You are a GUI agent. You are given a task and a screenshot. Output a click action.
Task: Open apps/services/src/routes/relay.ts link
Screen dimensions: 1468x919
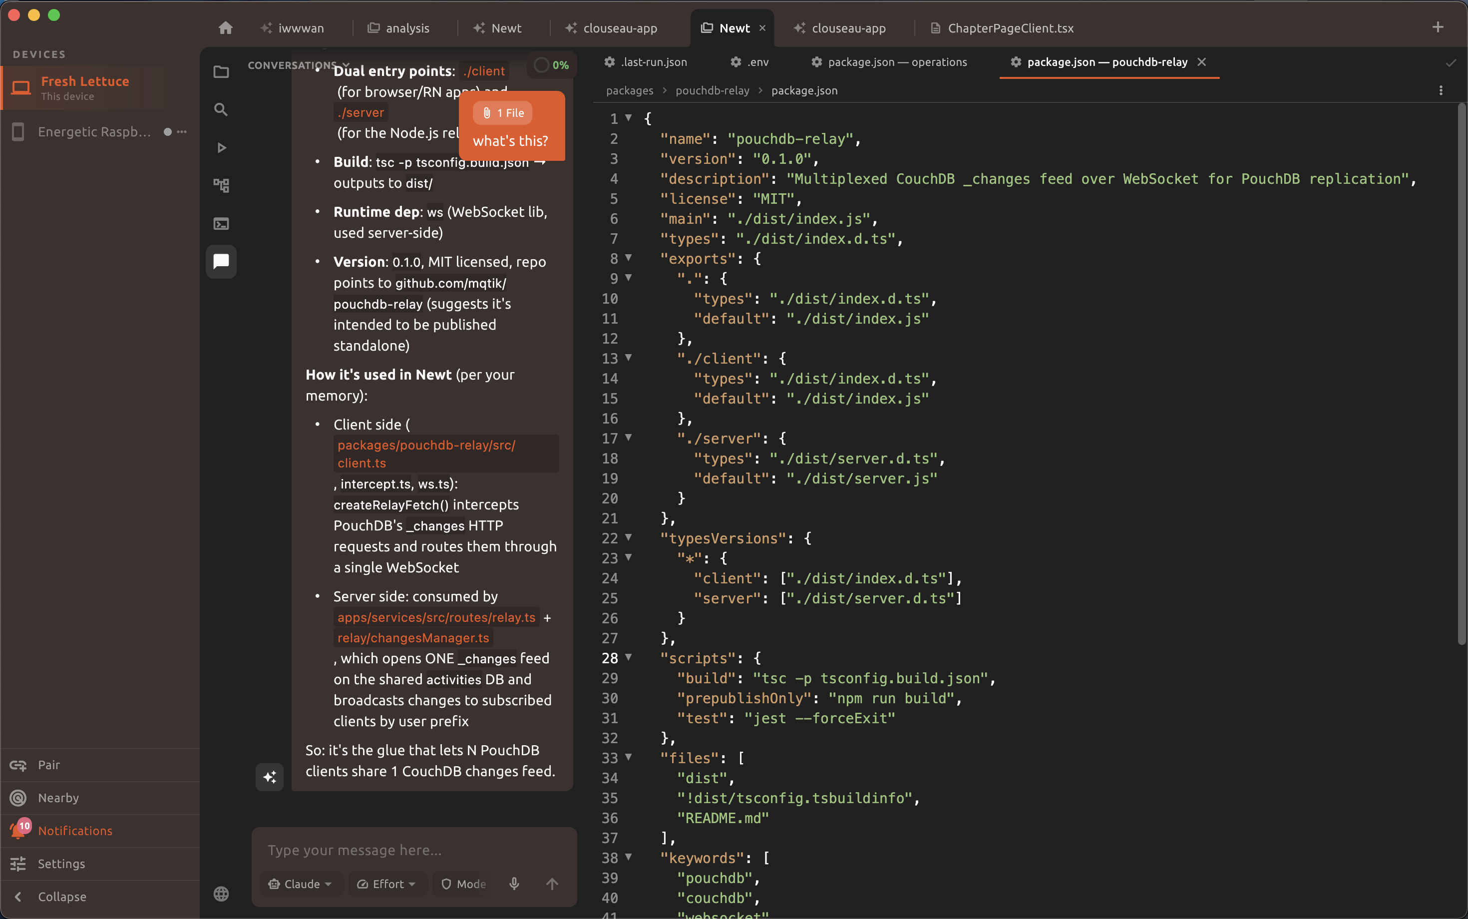(x=436, y=617)
